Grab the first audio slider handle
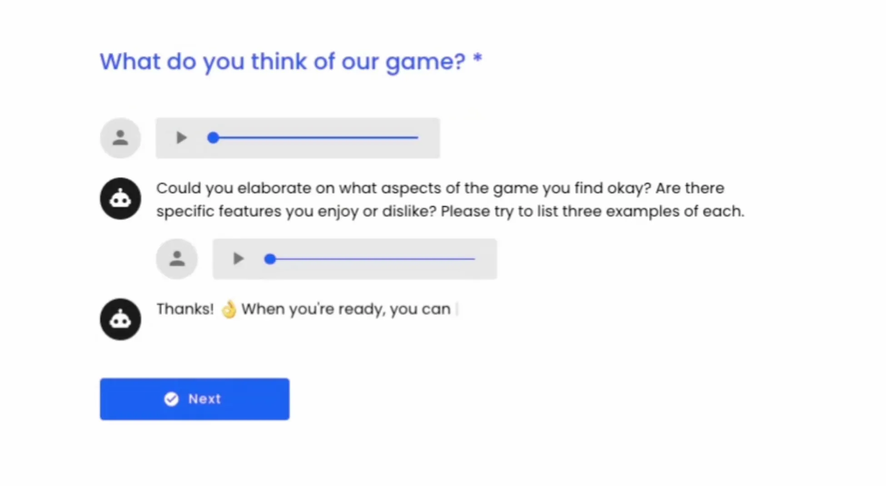886x486 pixels. (x=213, y=138)
